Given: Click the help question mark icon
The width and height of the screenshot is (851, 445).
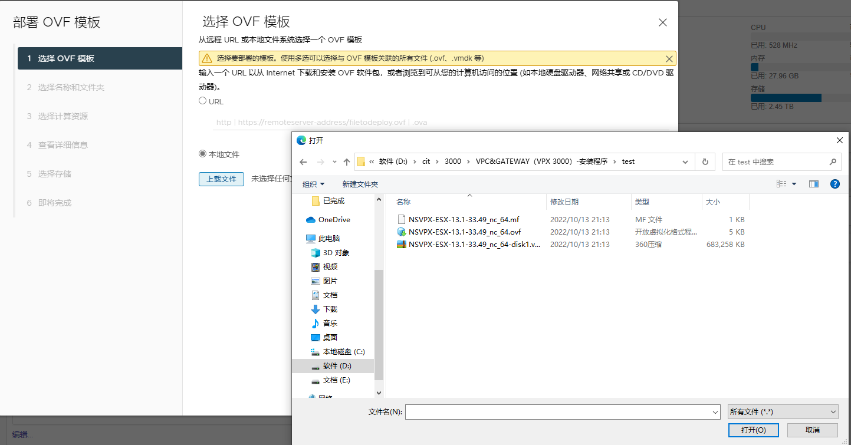Looking at the screenshot, I should click(834, 184).
